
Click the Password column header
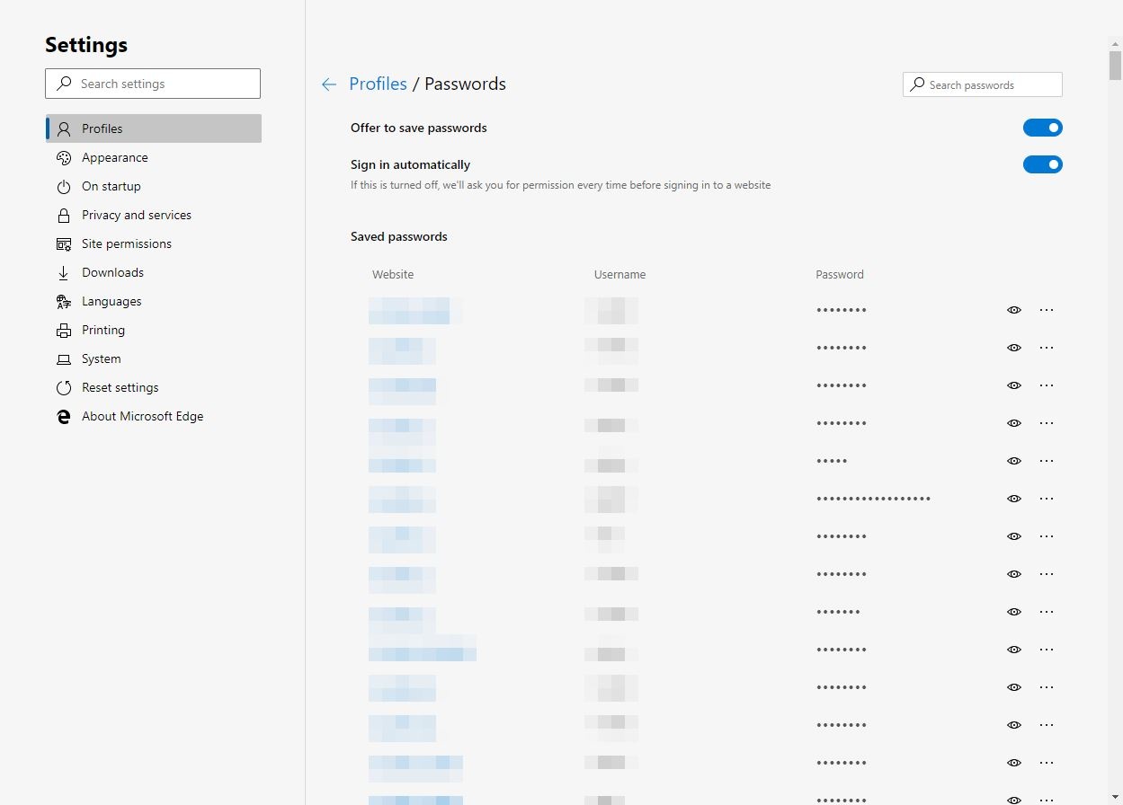(840, 275)
